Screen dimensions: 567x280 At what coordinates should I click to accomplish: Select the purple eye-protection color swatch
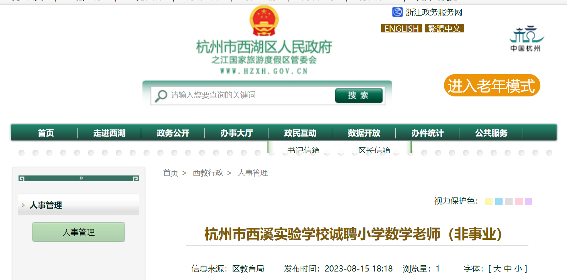click(x=529, y=201)
